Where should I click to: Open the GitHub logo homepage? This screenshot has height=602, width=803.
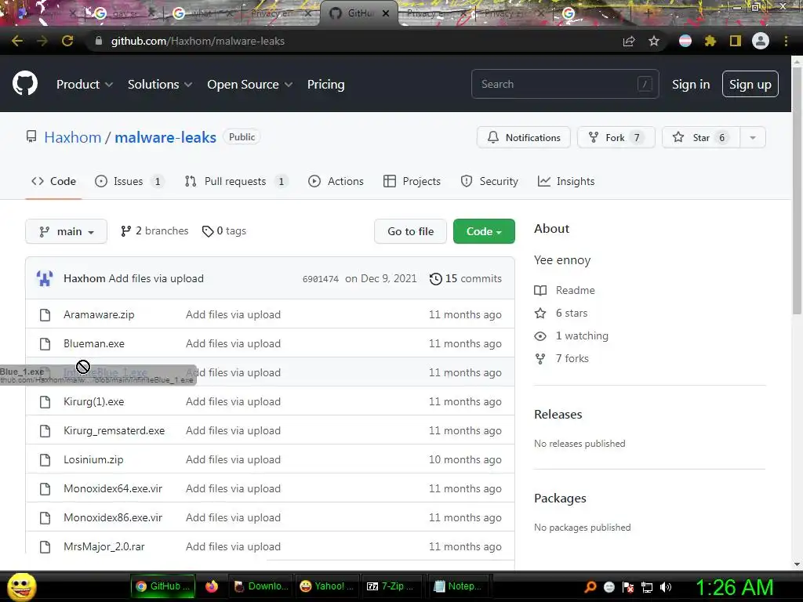click(x=25, y=84)
